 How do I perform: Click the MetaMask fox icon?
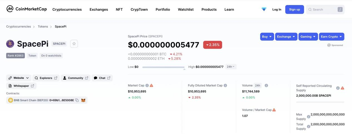(83, 100)
